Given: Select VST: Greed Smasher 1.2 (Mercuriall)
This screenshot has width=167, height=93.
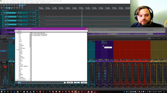Looking at the screenshot, I should [x=39, y=35].
